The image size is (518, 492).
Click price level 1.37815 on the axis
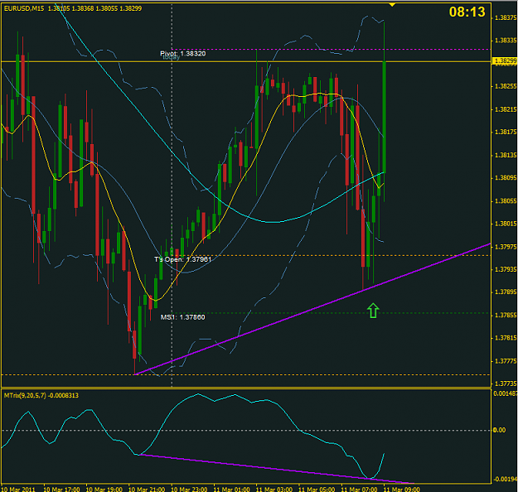tap(505, 338)
